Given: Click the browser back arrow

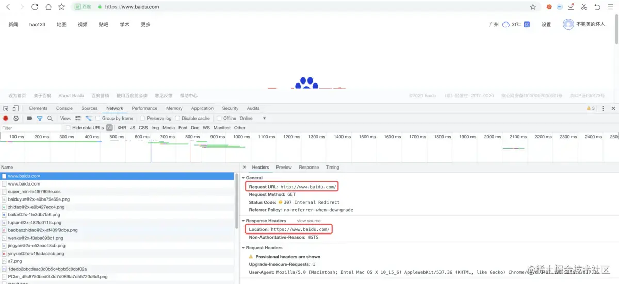Looking at the screenshot, I should [x=8, y=7].
